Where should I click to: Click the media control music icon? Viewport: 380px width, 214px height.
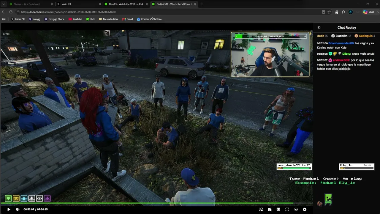pyautogui.click(x=336, y=12)
